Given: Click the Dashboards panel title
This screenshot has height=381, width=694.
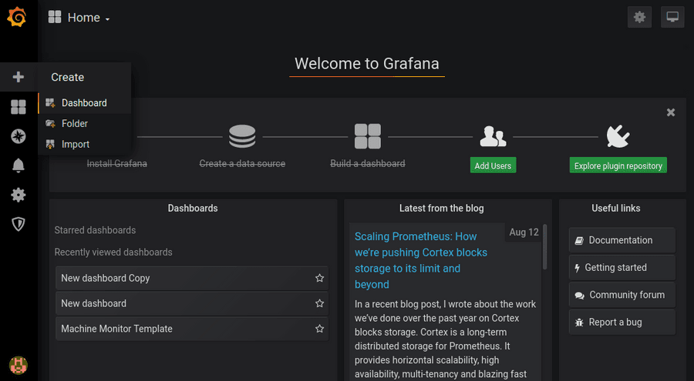Looking at the screenshot, I should 193,208.
